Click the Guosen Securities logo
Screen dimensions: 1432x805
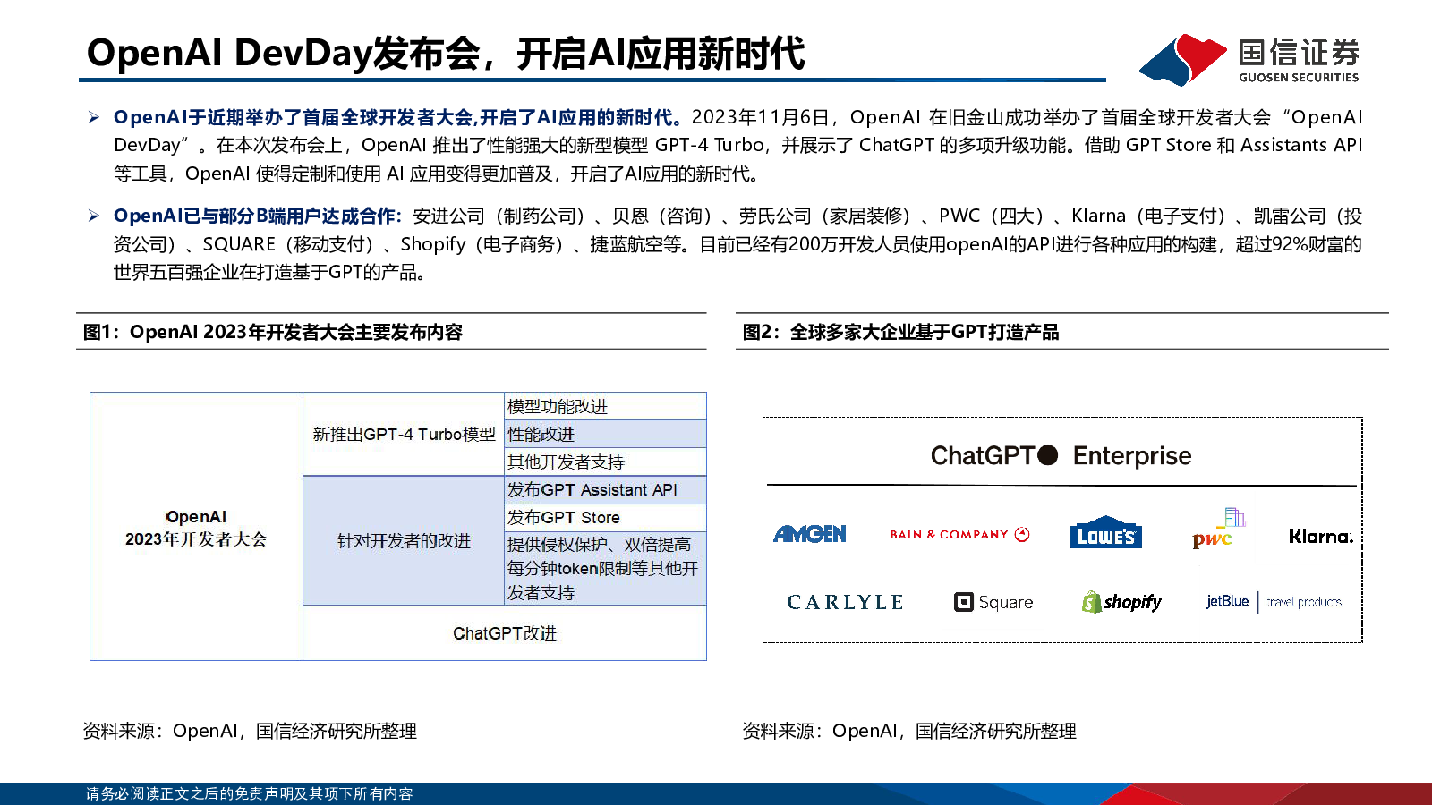pyautogui.click(x=1249, y=60)
